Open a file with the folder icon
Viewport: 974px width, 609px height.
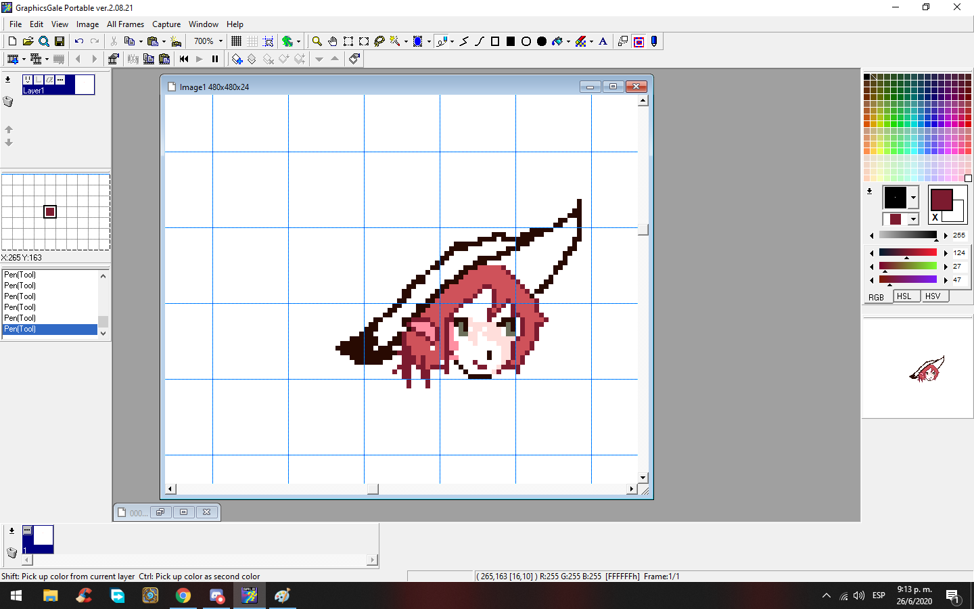pos(28,41)
